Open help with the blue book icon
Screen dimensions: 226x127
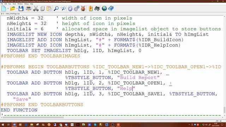(111, 8)
